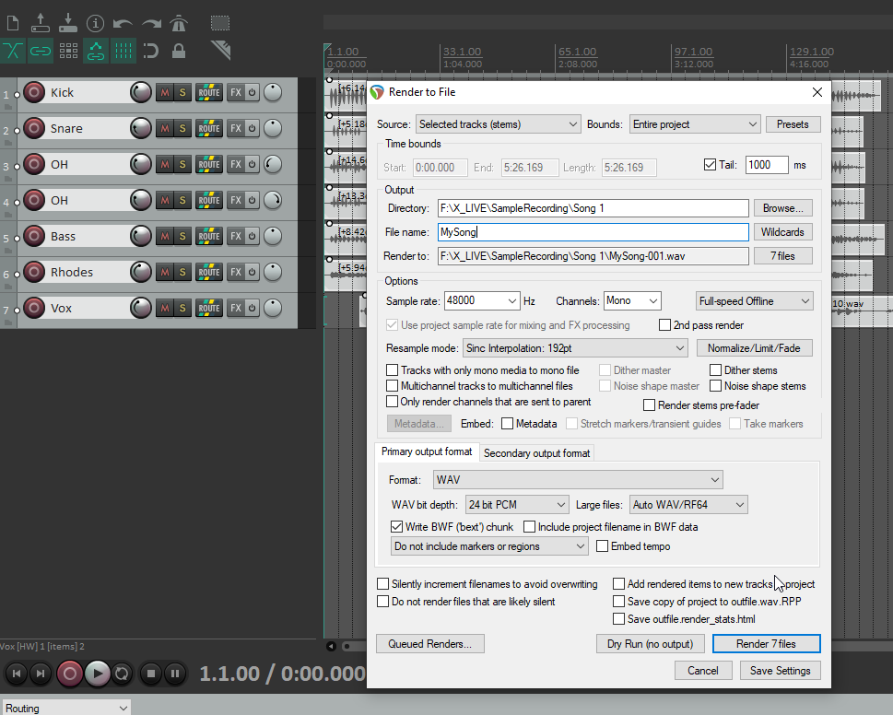Click the Open Project toolbar icon

[x=40, y=23]
